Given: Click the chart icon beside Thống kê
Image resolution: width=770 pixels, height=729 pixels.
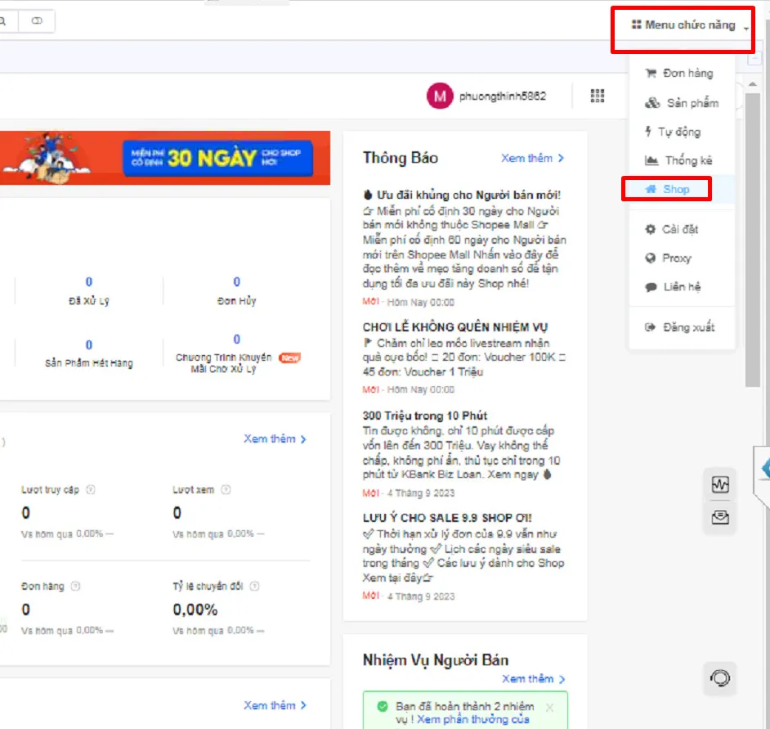Looking at the screenshot, I should coord(651,160).
